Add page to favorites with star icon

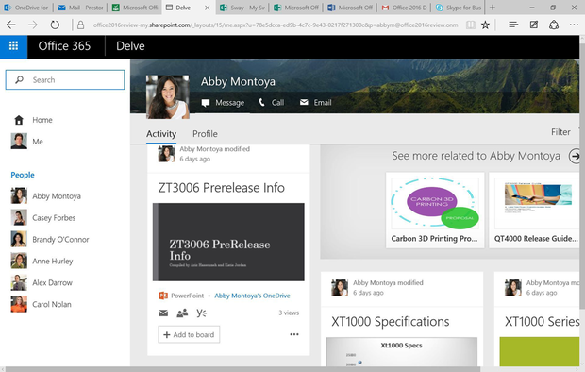[x=485, y=25]
